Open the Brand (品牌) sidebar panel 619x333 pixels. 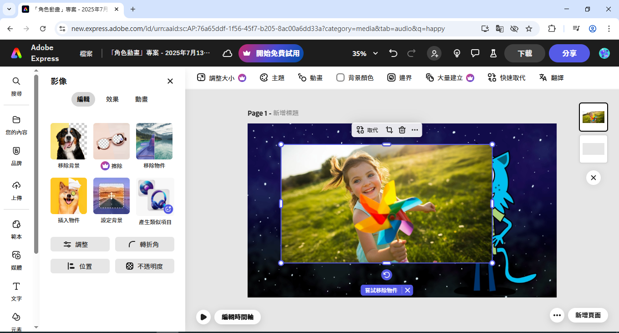(16, 156)
